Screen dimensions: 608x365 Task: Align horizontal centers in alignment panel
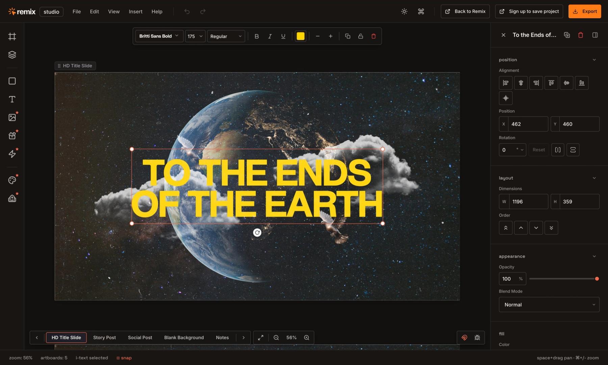[x=521, y=83]
